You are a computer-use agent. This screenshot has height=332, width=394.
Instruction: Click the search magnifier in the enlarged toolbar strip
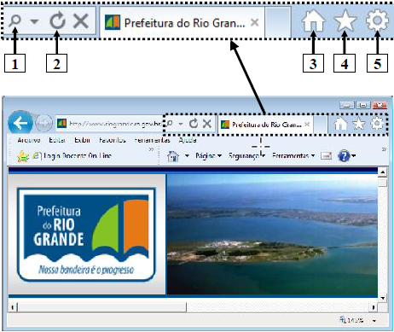[14, 21]
